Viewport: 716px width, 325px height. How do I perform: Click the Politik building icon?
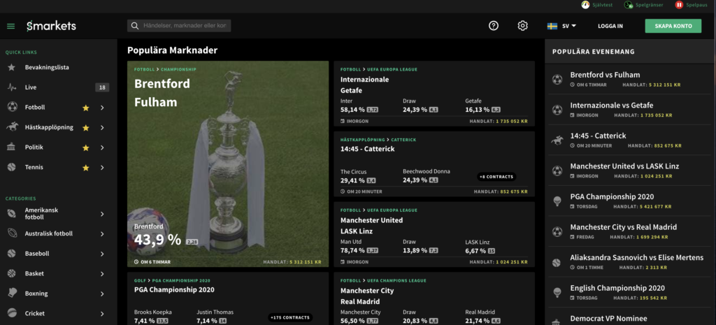[12, 147]
